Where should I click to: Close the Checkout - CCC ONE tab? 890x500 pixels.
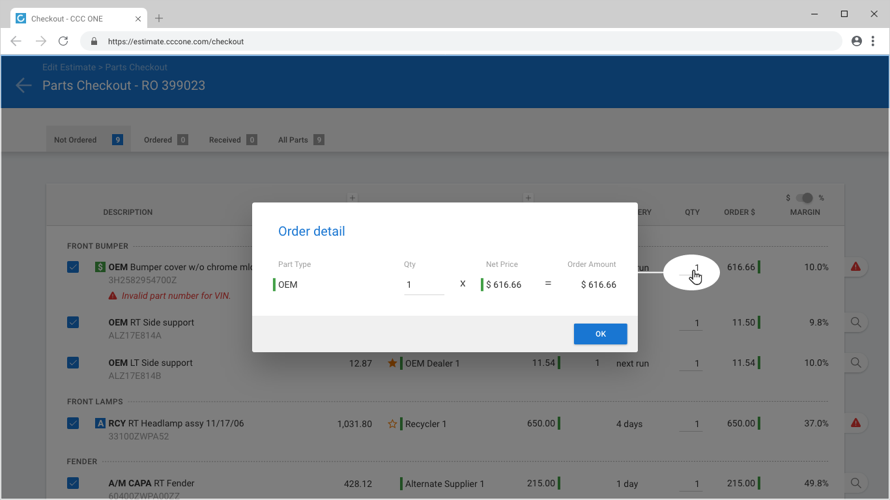(x=138, y=19)
